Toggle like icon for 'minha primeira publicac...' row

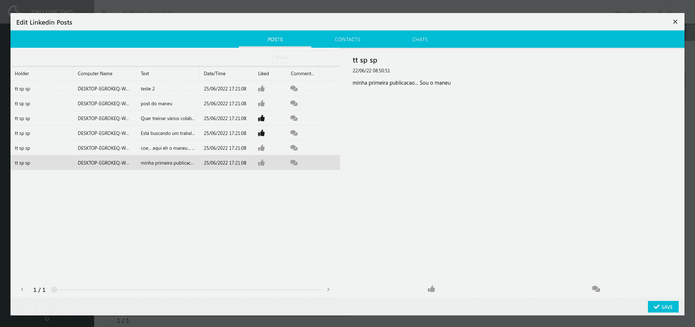[x=261, y=163]
